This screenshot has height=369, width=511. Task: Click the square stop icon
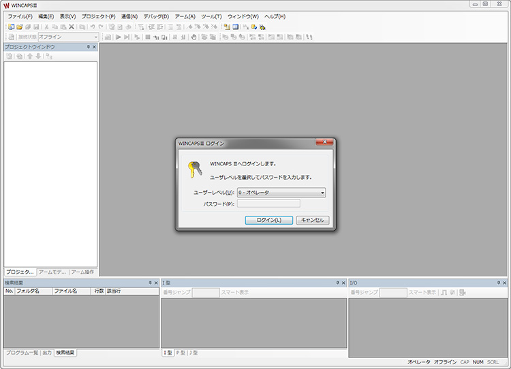pos(148,37)
